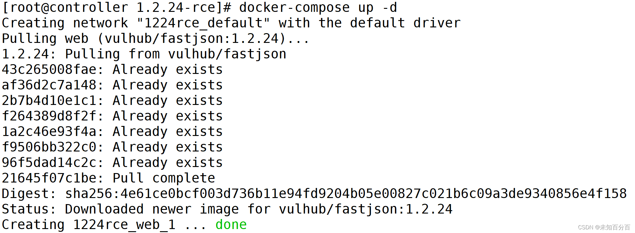Screen dimensions: 635x233
Task: Click layer ID f264389d8f2f
Action: coord(49,116)
